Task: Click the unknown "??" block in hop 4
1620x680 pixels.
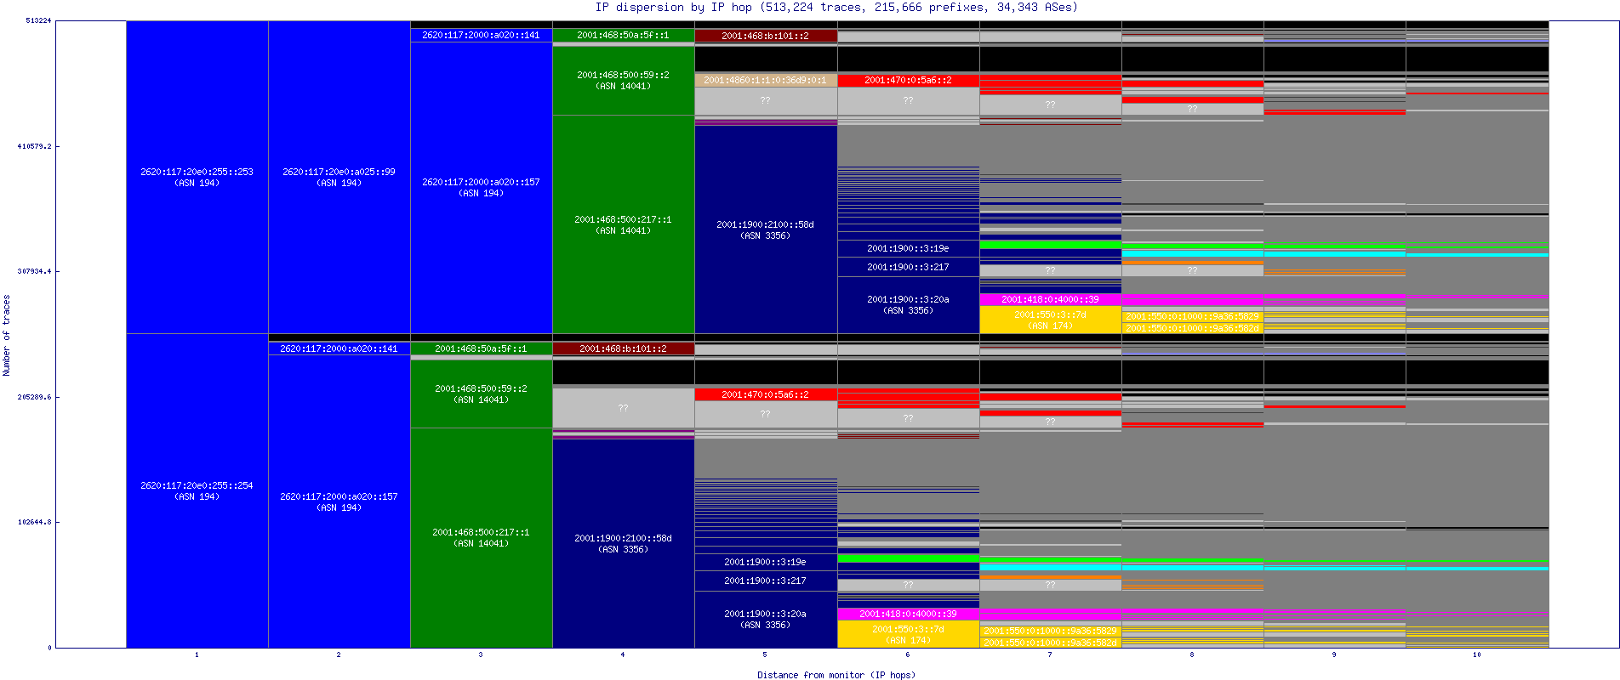Action: point(624,408)
